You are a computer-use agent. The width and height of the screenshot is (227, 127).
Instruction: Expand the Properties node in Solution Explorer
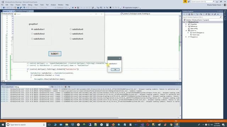186,24
